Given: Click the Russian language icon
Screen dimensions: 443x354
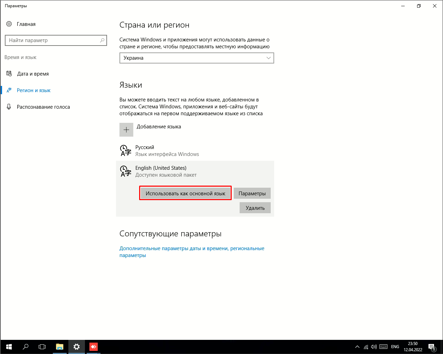Looking at the screenshot, I should point(125,150).
